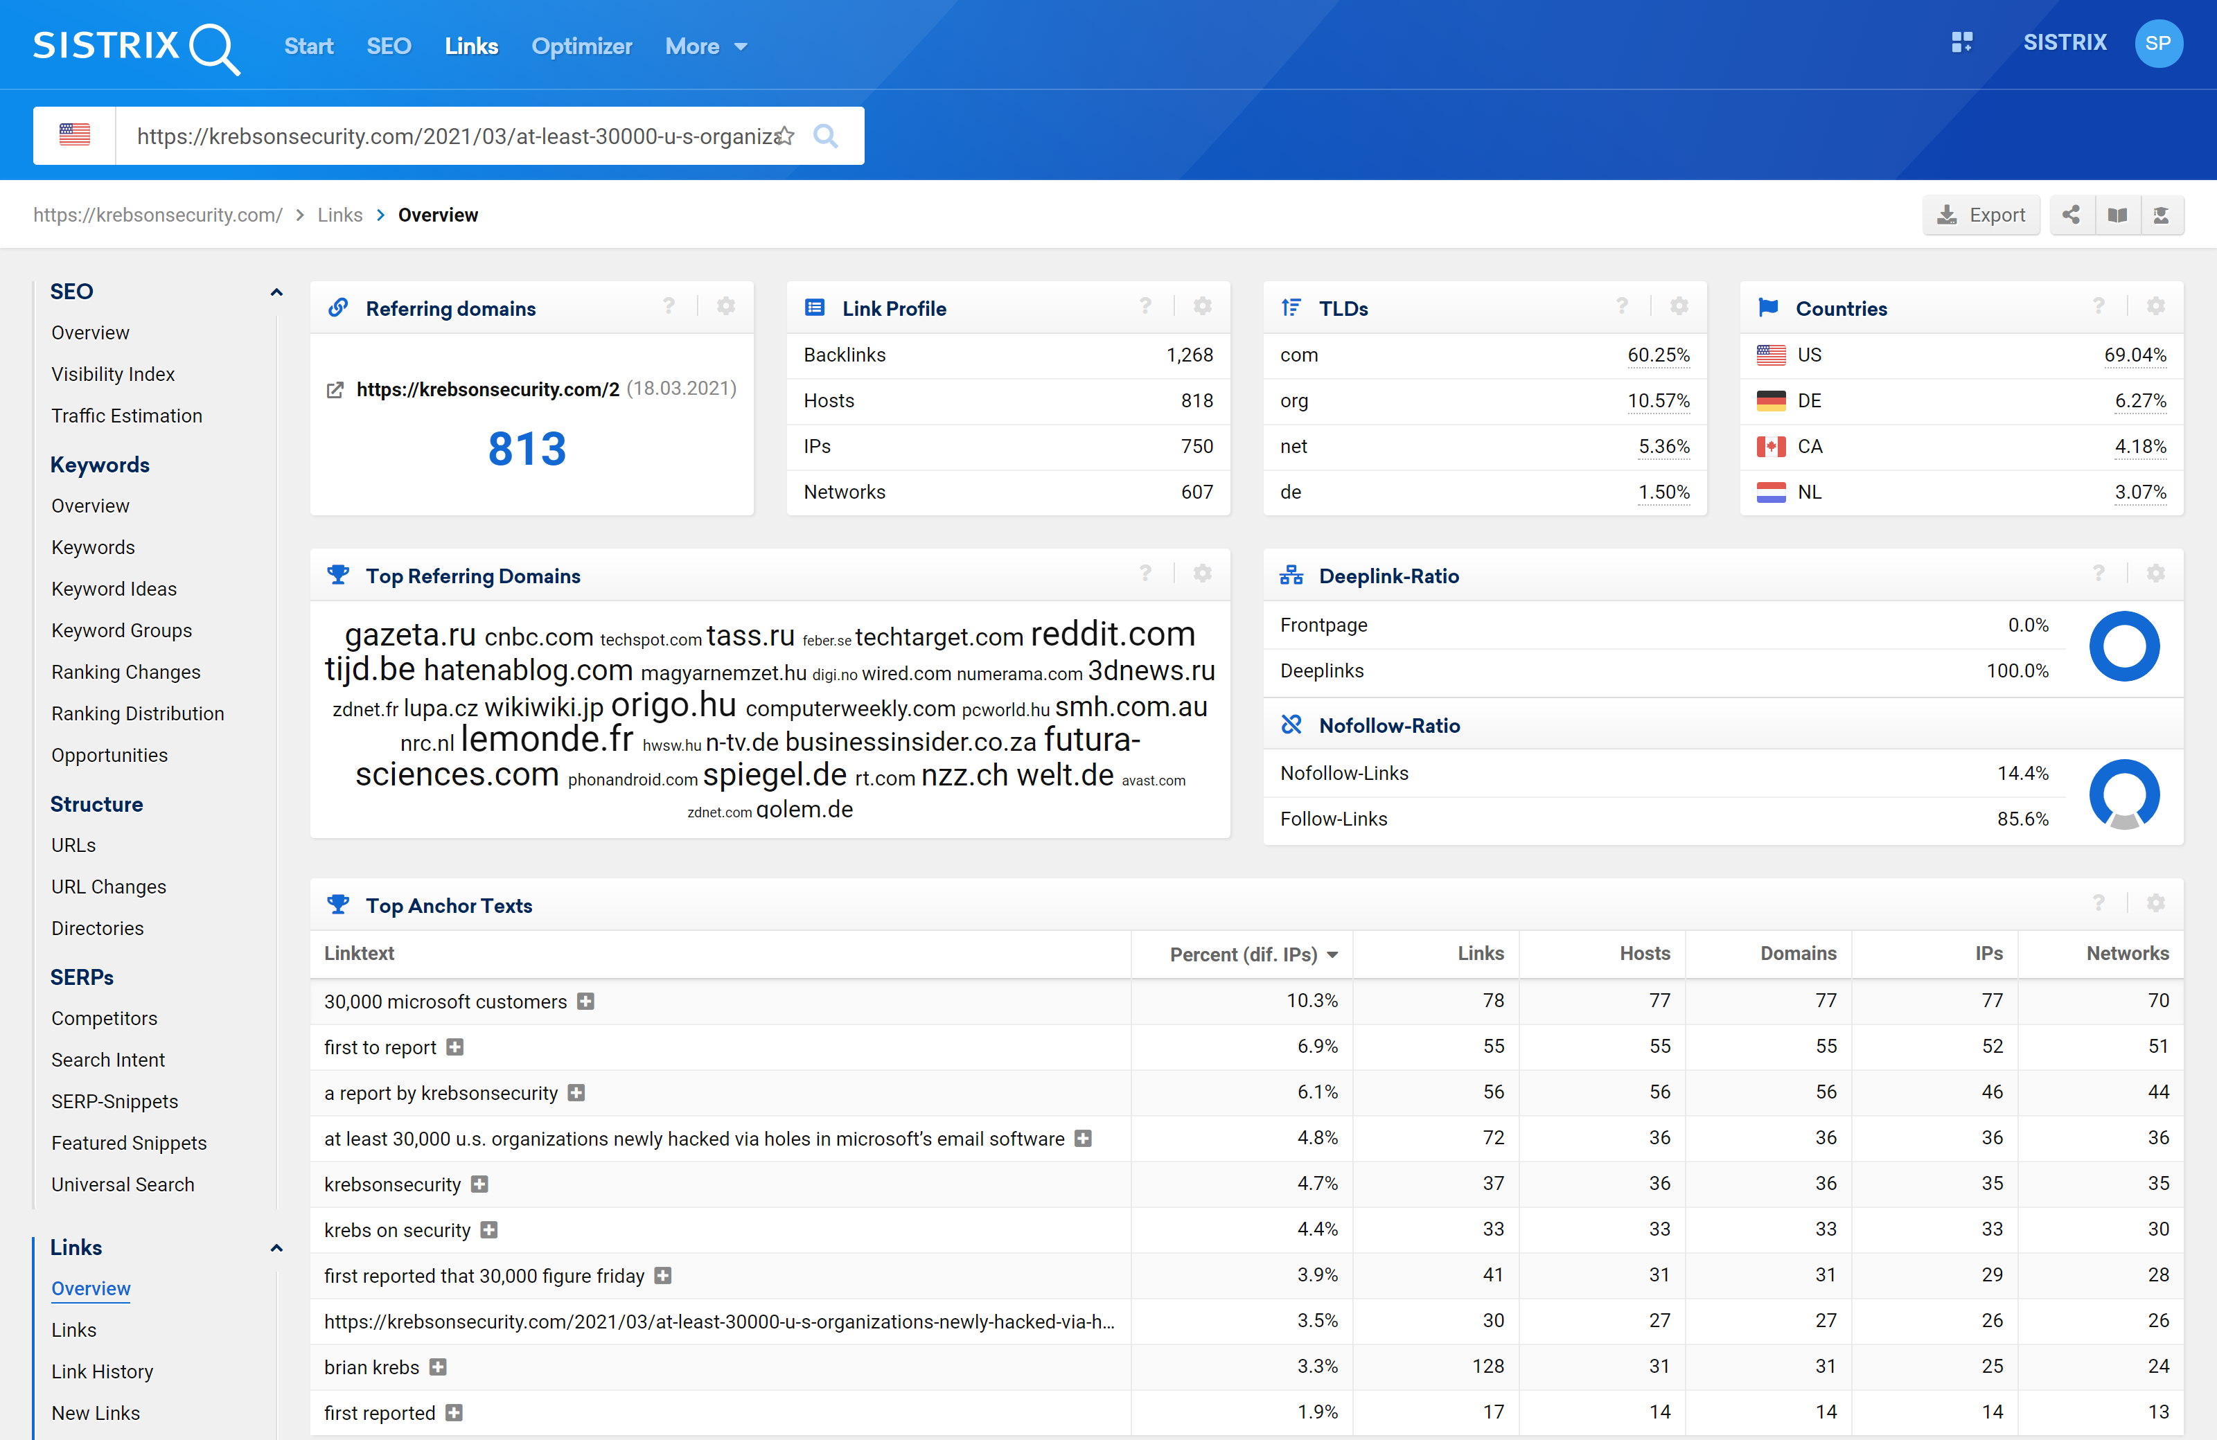This screenshot has height=1440, width=2217.
Task: Open Featured Snippets in sidebar
Action: pyautogui.click(x=129, y=1143)
